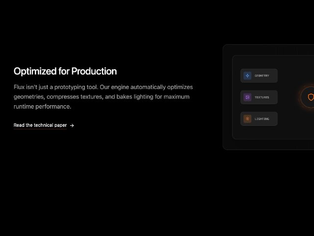Select the GEOMETRY label text
This screenshot has height=236, width=314.
[x=262, y=76]
